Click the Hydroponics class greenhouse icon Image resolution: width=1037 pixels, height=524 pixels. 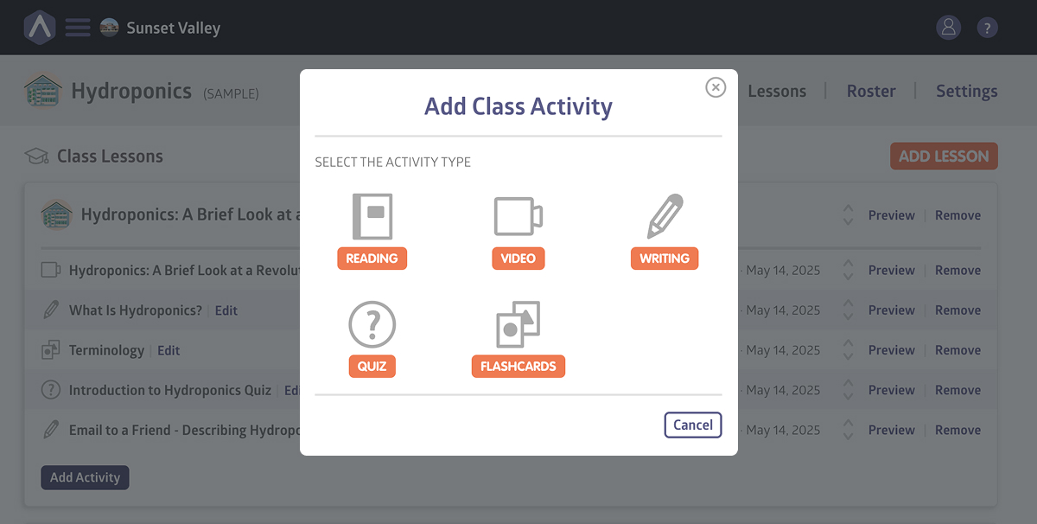coord(41,90)
